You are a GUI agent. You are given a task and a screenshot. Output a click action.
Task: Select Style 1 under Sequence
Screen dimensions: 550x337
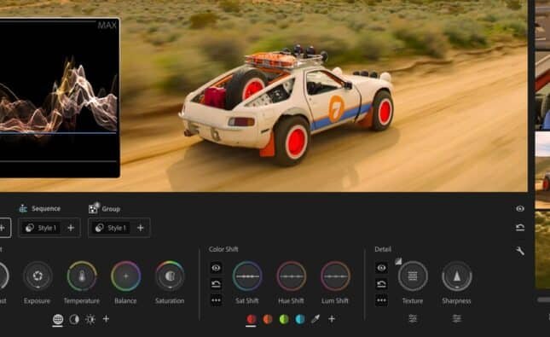pyautogui.click(x=41, y=228)
